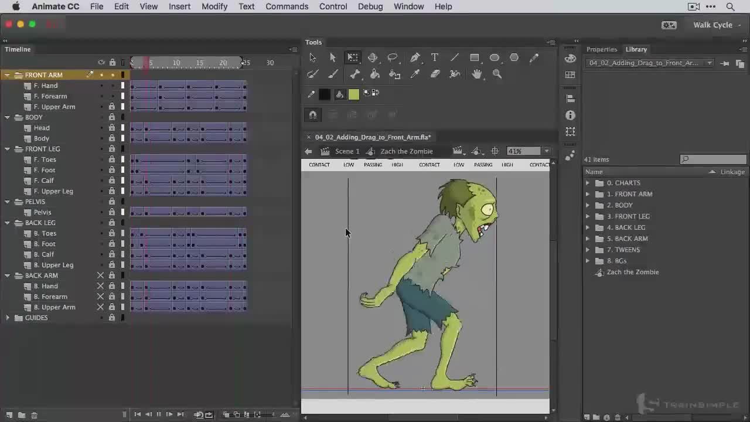Toggle visibility for all layers eye header

[101, 63]
